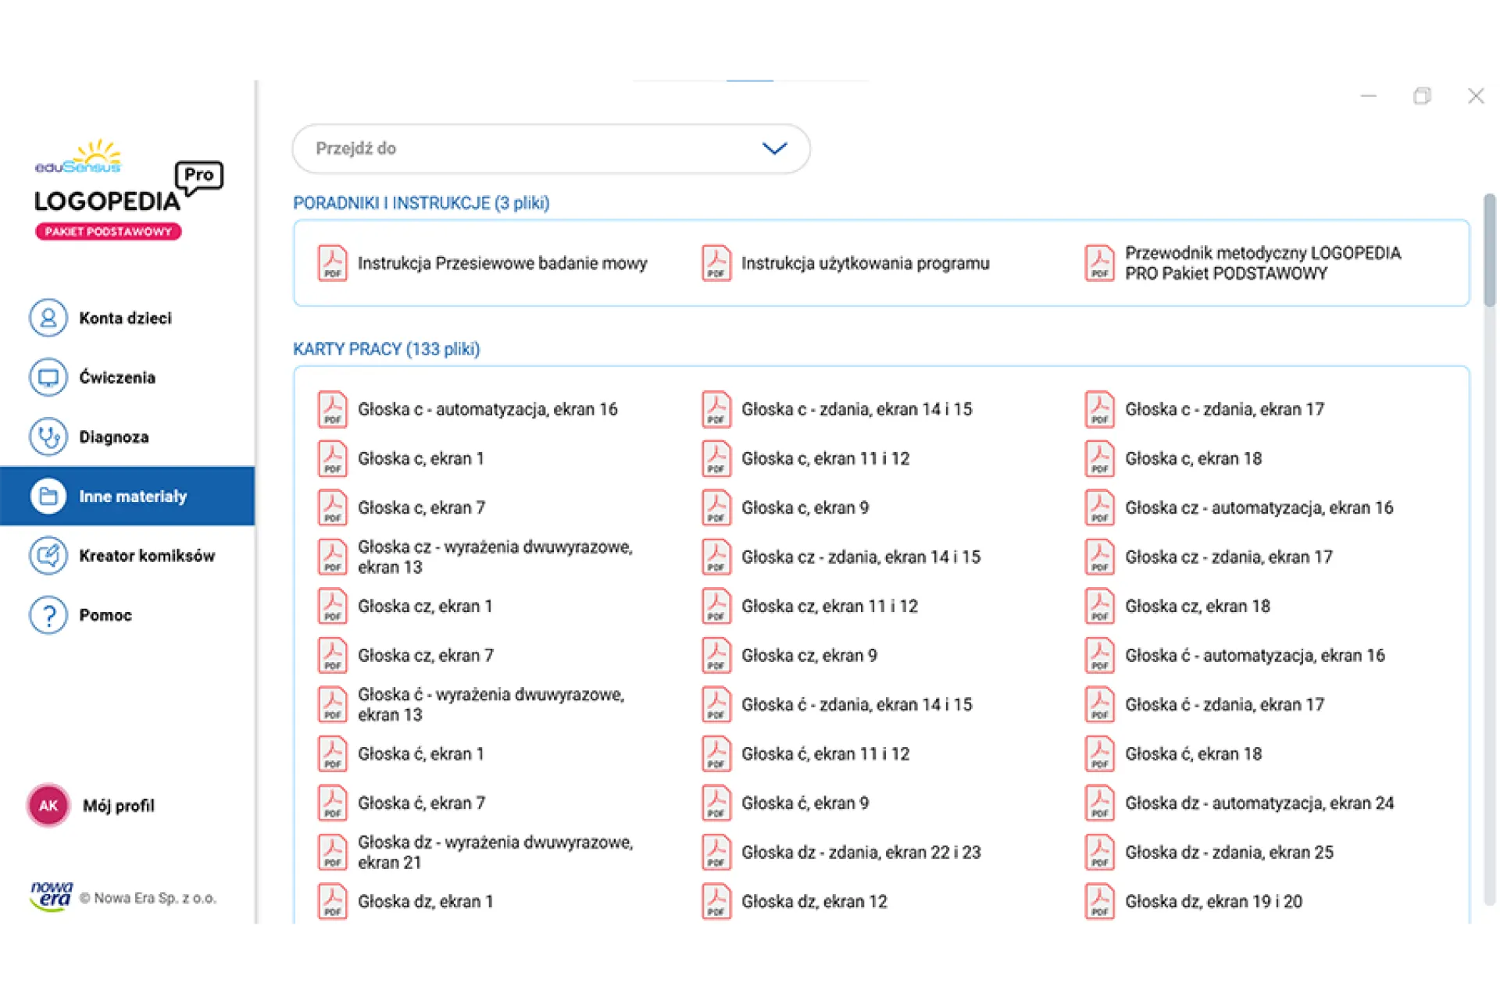The image size is (1500, 1004).
Task: Click the AK profile avatar
Action: click(x=48, y=805)
